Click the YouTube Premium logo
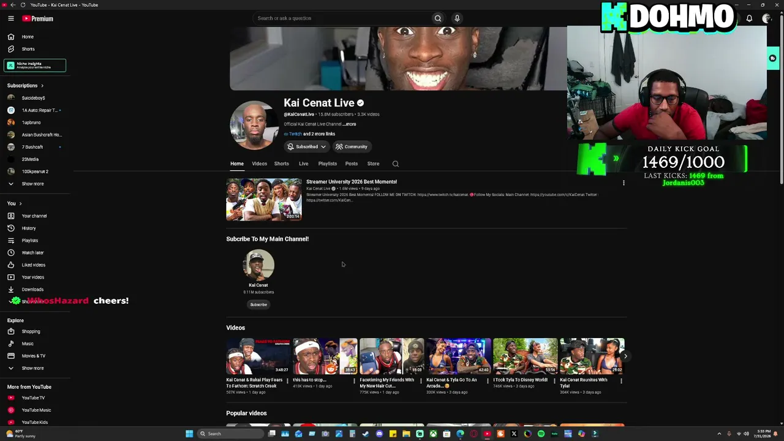 point(38,18)
